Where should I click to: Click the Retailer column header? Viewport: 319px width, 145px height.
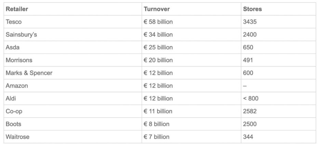click(17, 9)
